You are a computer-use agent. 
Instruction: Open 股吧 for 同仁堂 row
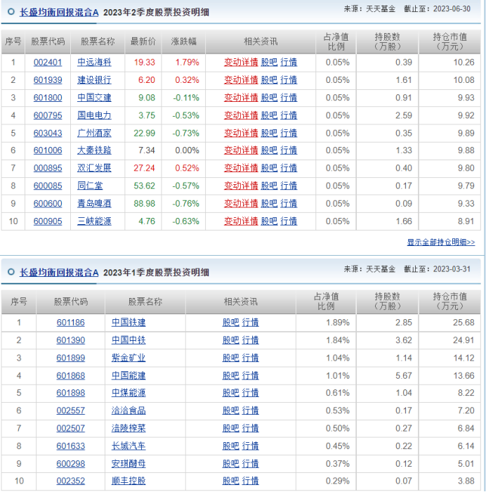(x=269, y=186)
